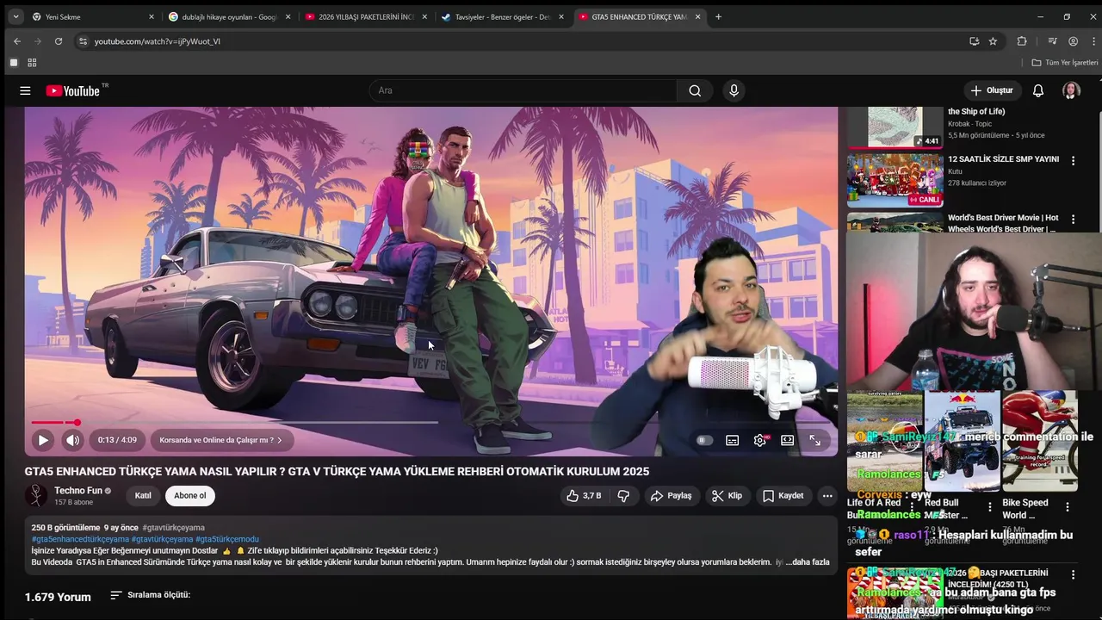This screenshot has width=1102, height=620.
Task: Join the channel with Katıl
Action: pyautogui.click(x=143, y=496)
